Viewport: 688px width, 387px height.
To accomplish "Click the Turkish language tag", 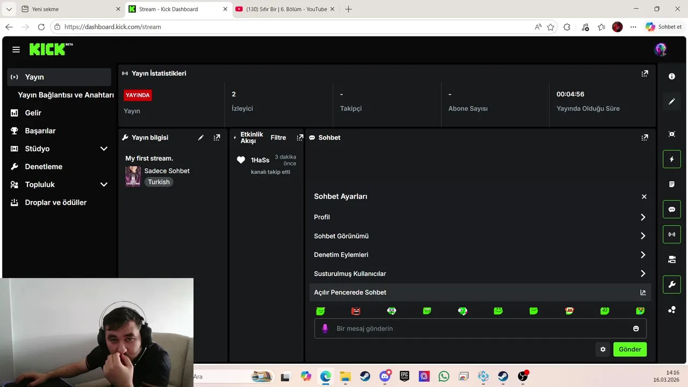I will tap(159, 182).
